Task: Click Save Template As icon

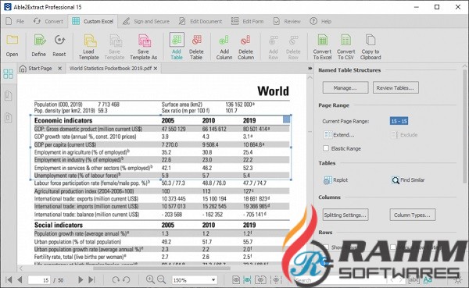Action: (x=144, y=41)
